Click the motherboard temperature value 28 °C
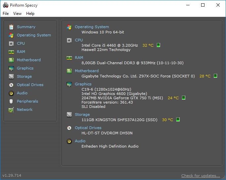This screenshot has width=226, height=180. [x=205, y=76]
